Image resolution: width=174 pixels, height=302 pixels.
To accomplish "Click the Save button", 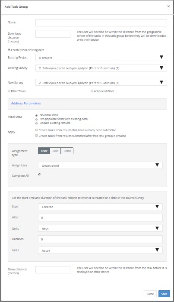I will point(164,294).
